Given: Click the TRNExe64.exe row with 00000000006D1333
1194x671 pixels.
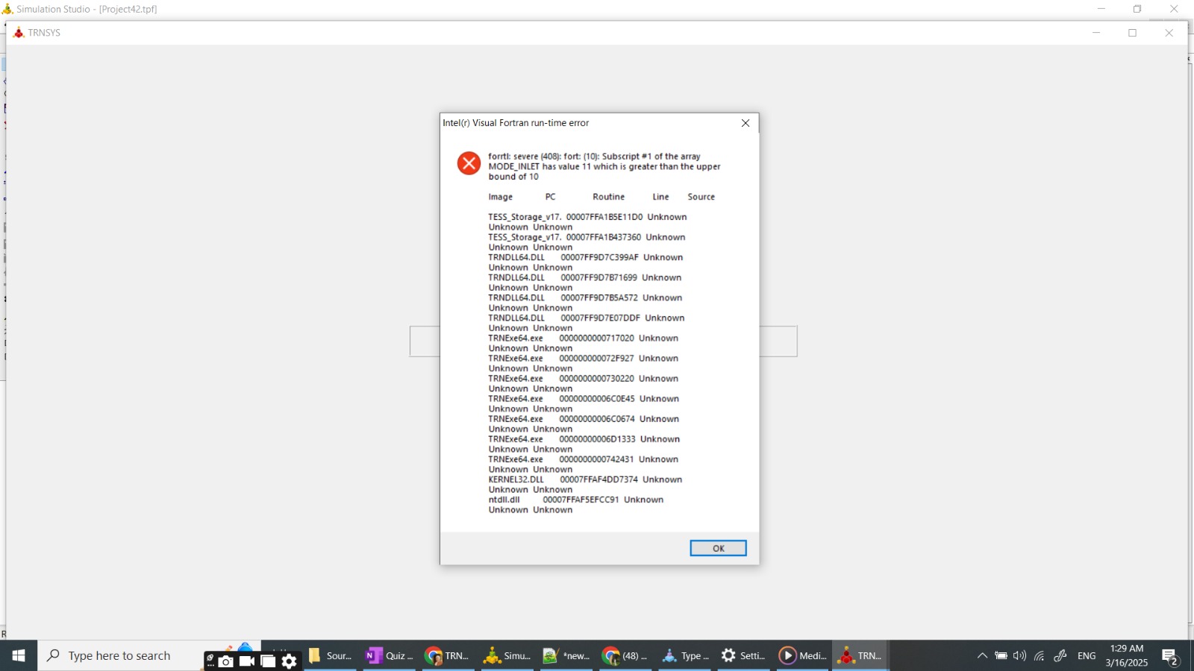Looking at the screenshot, I should [x=584, y=439].
